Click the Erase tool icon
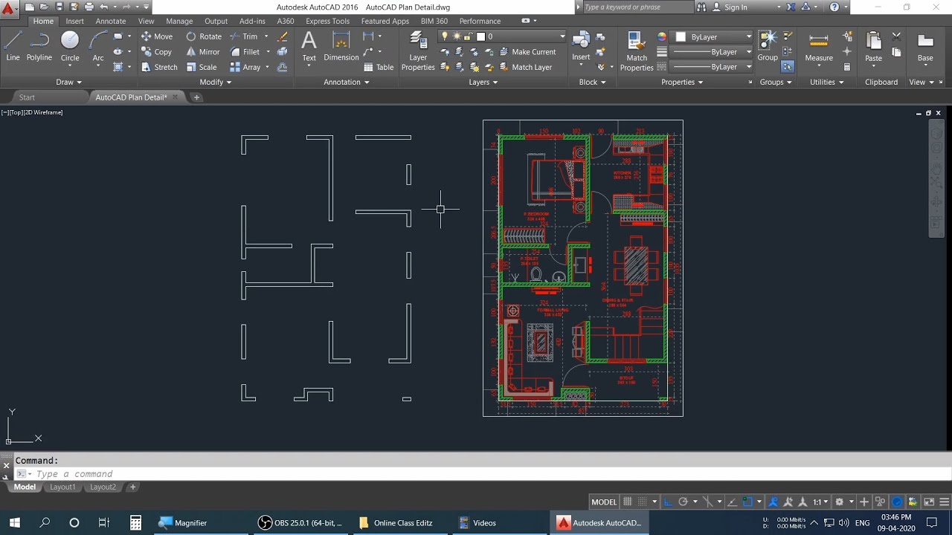The width and height of the screenshot is (952, 535). (282, 36)
